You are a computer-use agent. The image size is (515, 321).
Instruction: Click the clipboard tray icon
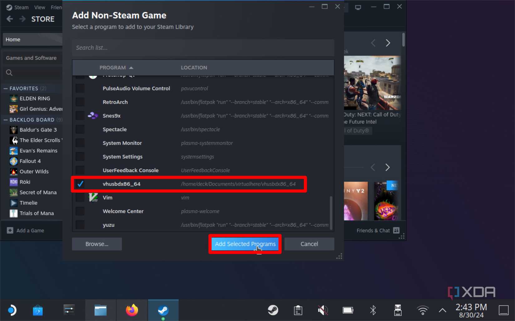(298, 310)
